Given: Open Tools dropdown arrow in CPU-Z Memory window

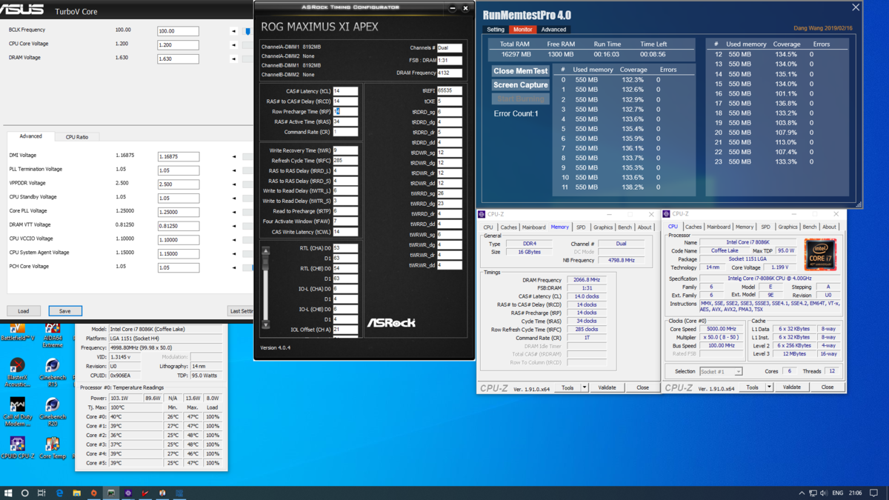Looking at the screenshot, I should (x=585, y=387).
